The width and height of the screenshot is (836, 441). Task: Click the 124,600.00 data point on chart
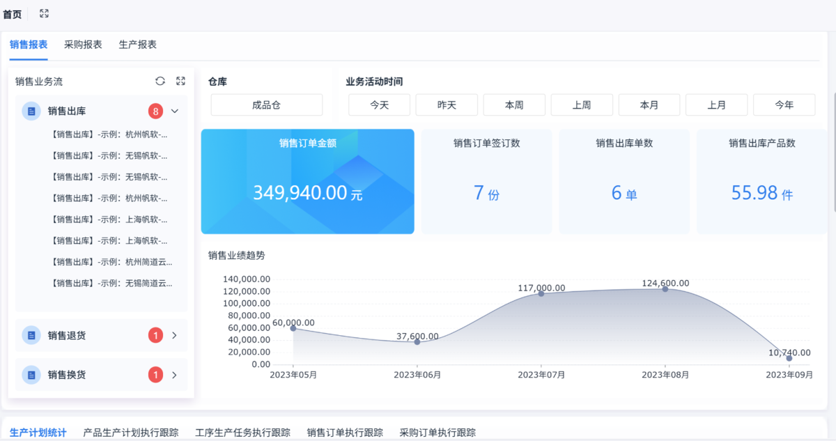point(665,288)
